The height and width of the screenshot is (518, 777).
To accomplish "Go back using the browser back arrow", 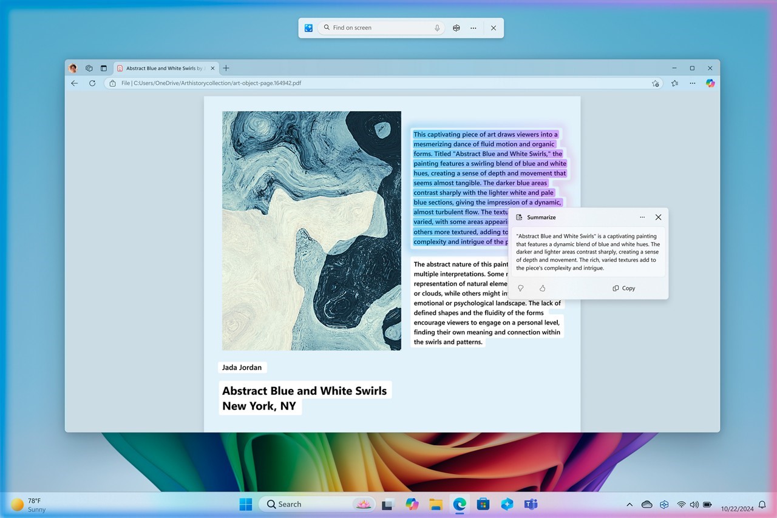I will click(x=75, y=83).
